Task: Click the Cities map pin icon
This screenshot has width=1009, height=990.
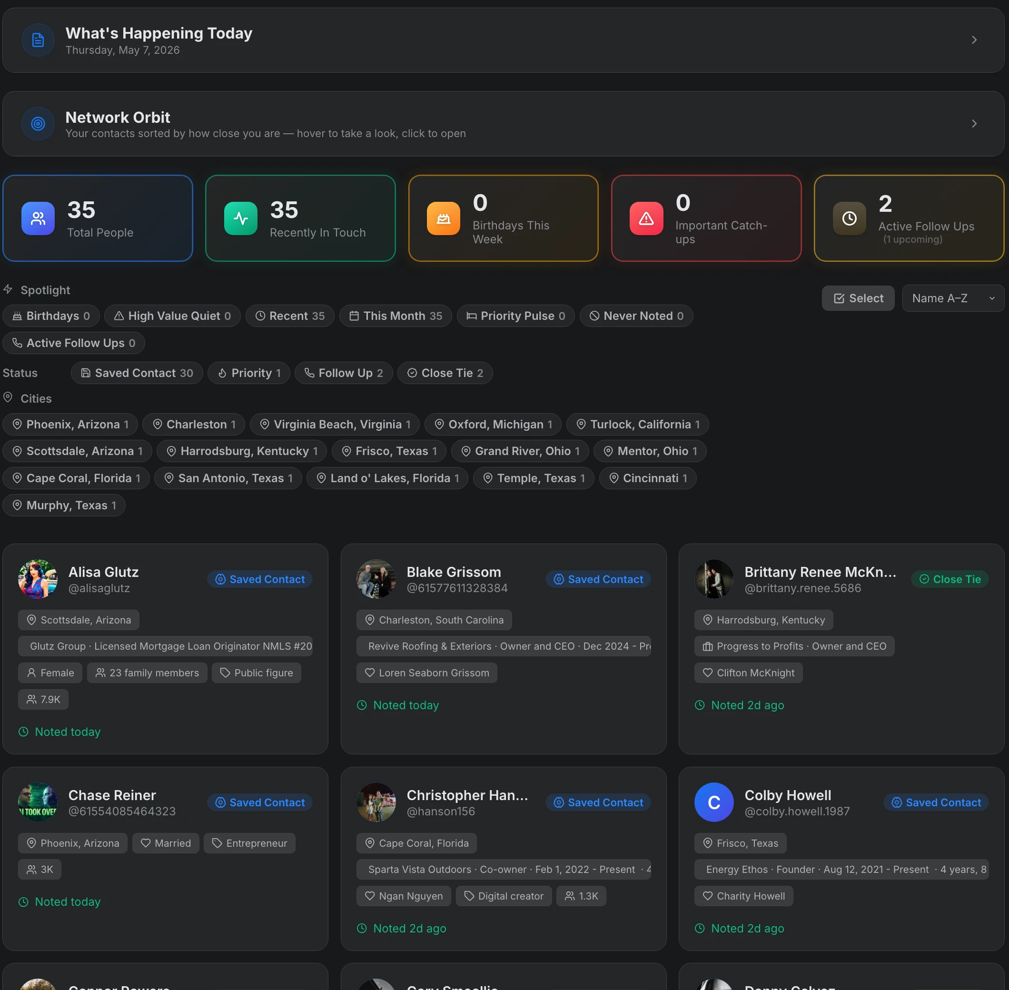Action: click(8, 398)
